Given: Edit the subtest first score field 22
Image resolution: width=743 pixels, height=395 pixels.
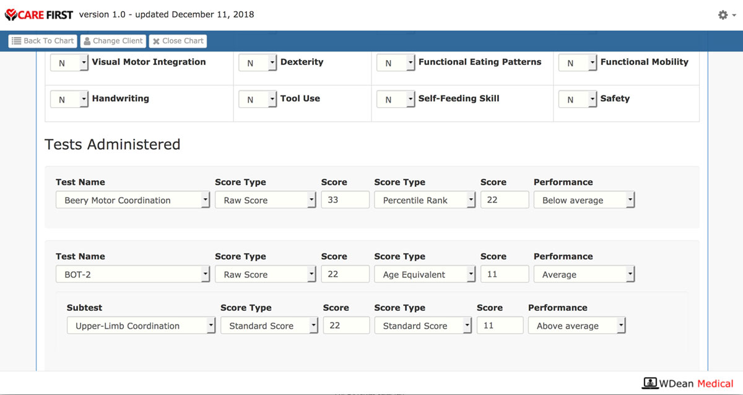Looking at the screenshot, I should click(x=346, y=326).
